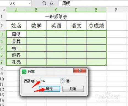Viewport: 128px width, 106px height.
Task: Select row 7 header
Action: [3, 62]
